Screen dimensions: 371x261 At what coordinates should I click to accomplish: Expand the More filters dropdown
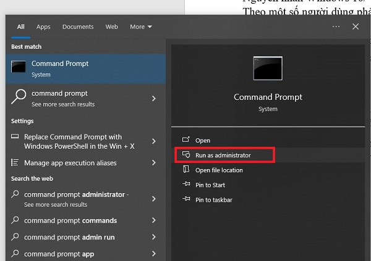click(141, 27)
